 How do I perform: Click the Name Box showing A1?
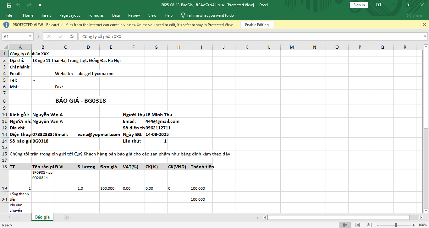point(15,36)
